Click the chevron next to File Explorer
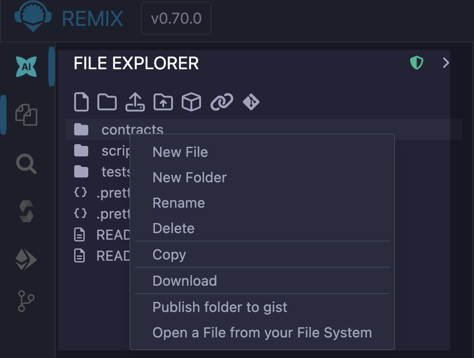The height and width of the screenshot is (358, 474). point(445,63)
